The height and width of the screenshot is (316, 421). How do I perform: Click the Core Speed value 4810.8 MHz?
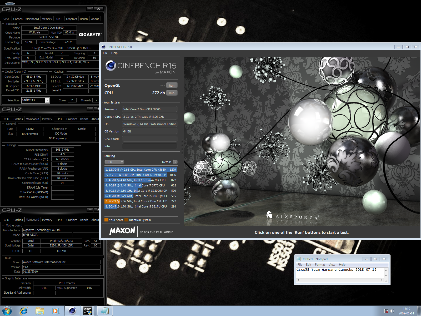pyautogui.click(x=34, y=77)
